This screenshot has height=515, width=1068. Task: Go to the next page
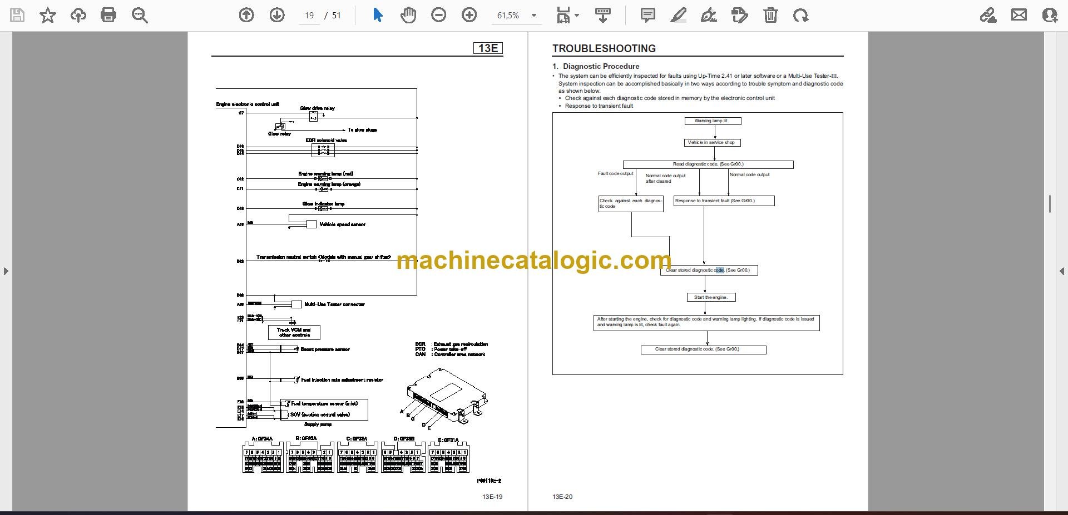point(277,15)
